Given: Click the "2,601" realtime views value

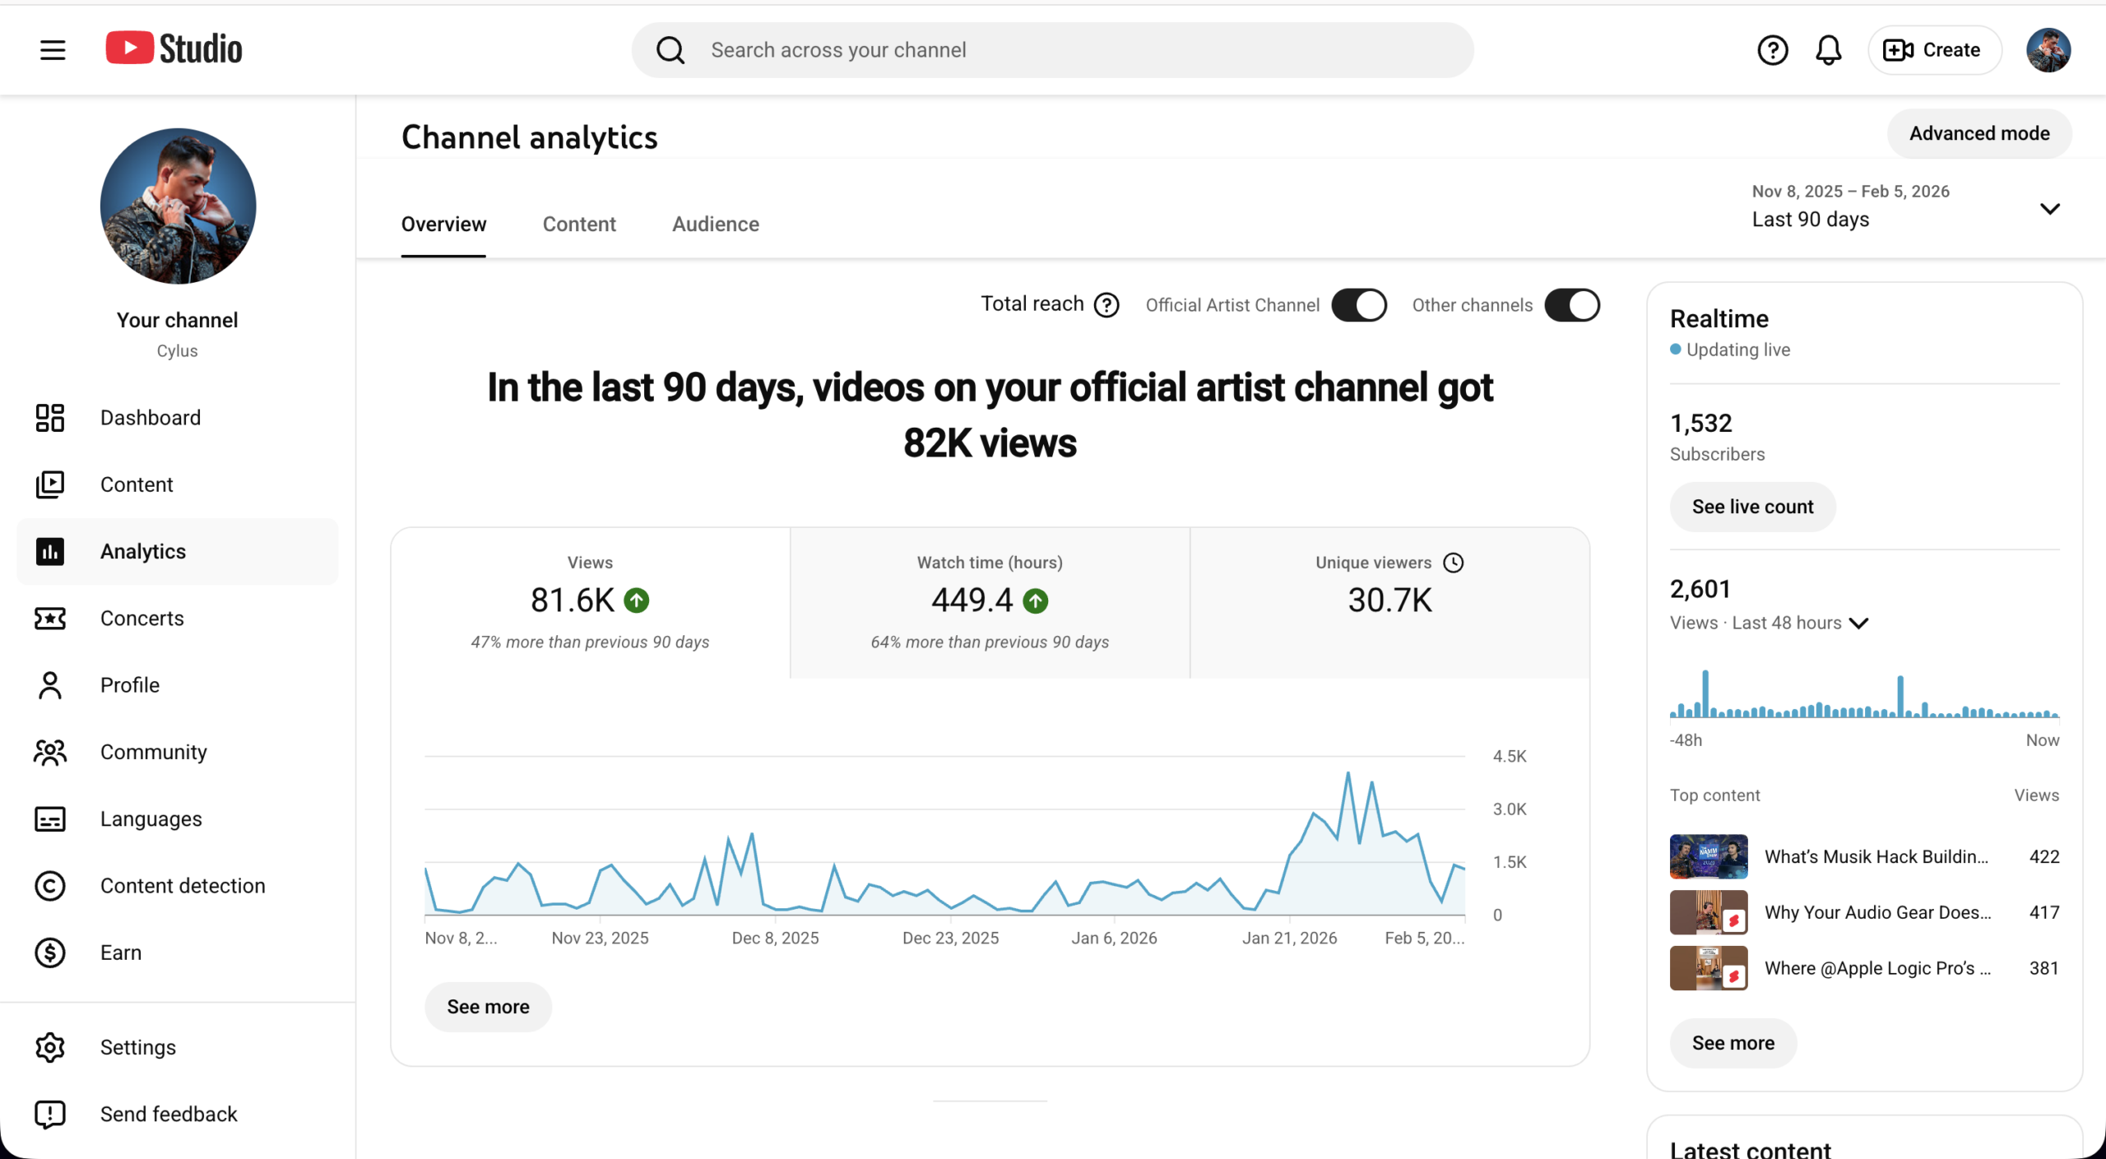Looking at the screenshot, I should 1700,589.
